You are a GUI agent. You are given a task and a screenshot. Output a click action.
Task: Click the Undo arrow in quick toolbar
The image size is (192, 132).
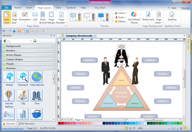(4, 31)
